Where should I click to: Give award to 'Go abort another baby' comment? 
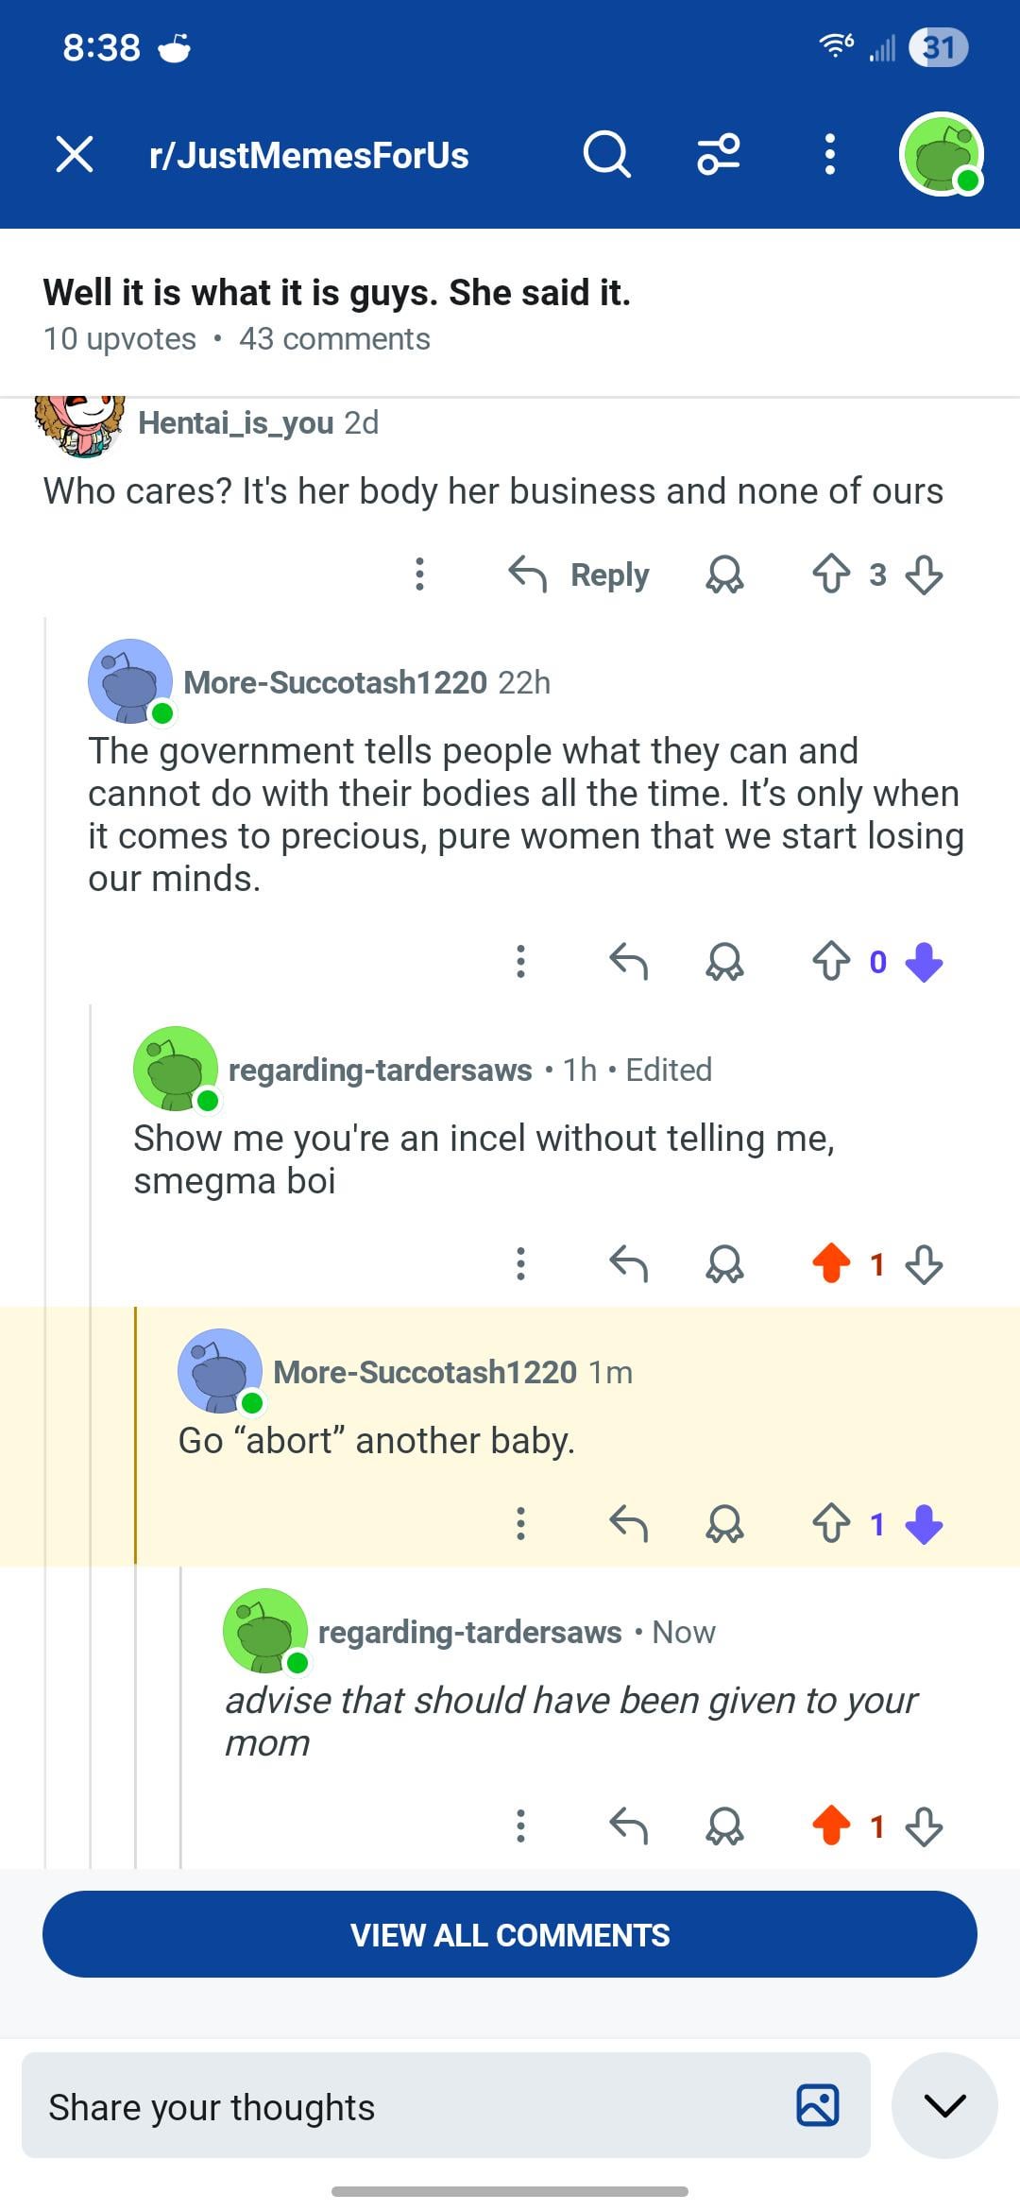click(x=724, y=1523)
